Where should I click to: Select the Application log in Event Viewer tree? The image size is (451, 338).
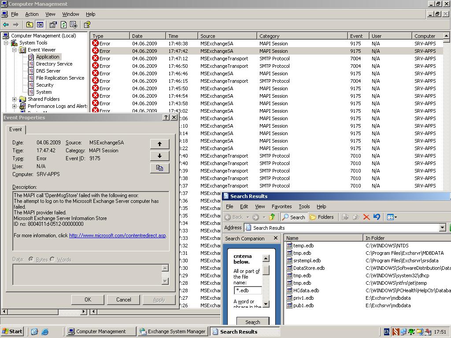48,57
